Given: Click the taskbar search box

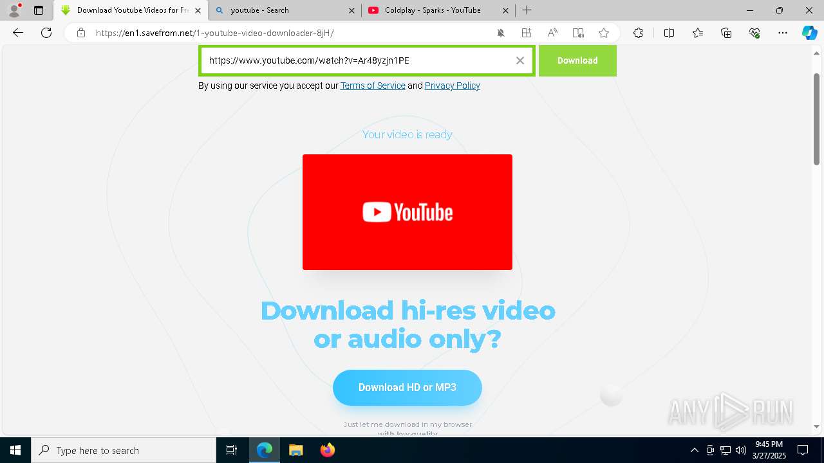Looking at the screenshot, I should 124,450.
